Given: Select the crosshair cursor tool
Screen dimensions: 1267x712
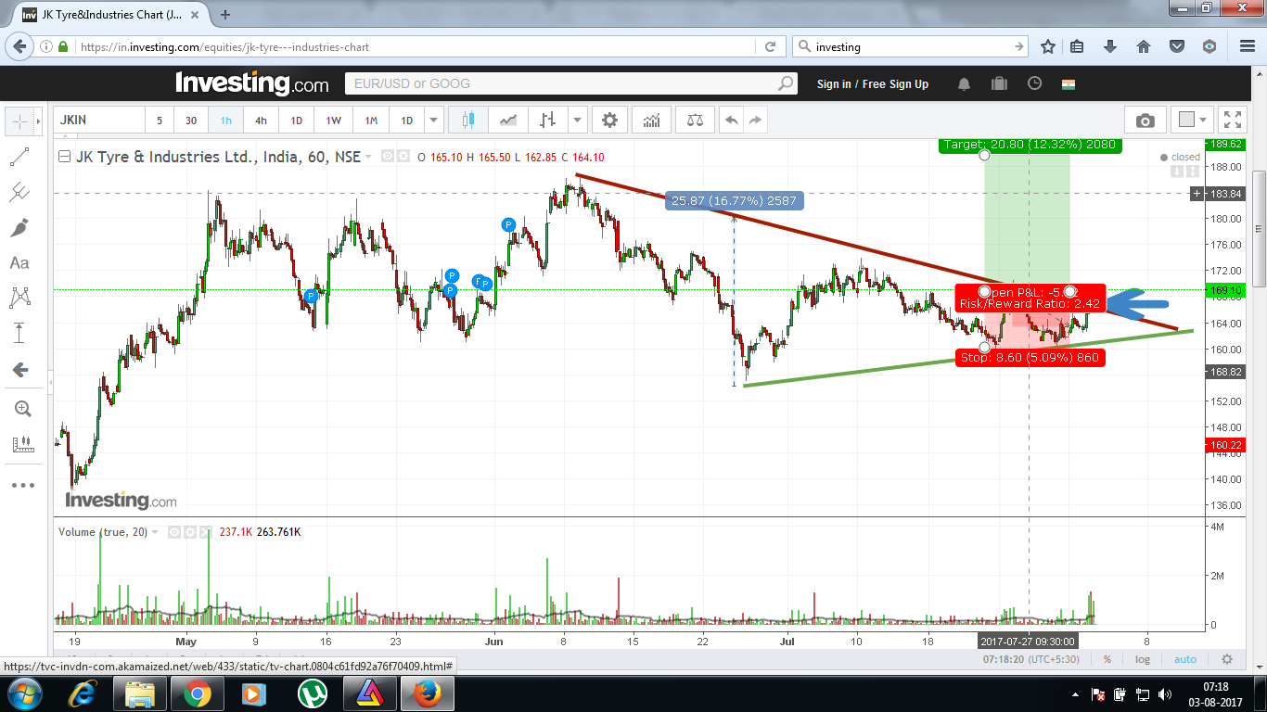Looking at the screenshot, I should click(19, 121).
